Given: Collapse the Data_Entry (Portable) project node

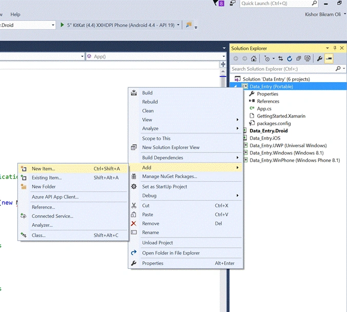Looking at the screenshot, I should [236, 86].
